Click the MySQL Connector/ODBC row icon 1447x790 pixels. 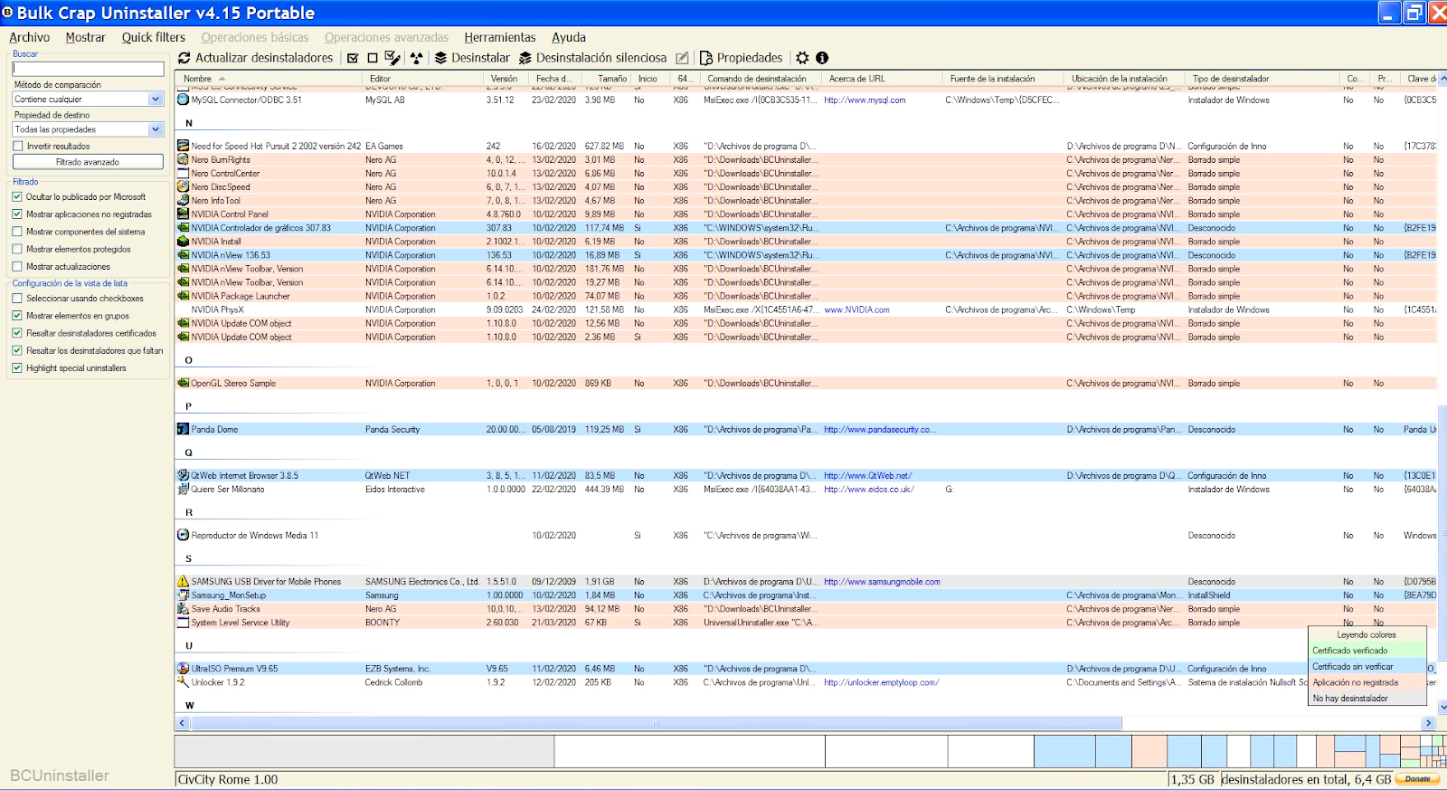(x=183, y=100)
